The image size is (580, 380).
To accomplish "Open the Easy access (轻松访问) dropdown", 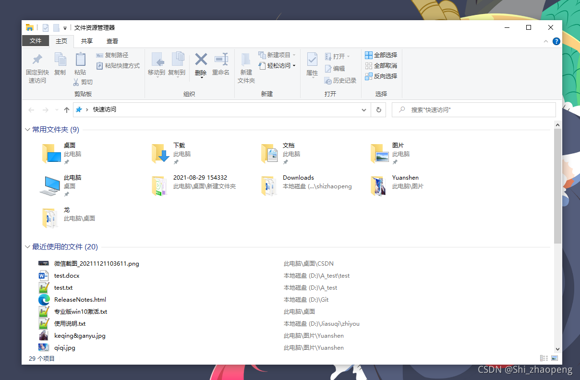I will pyautogui.click(x=277, y=66).
